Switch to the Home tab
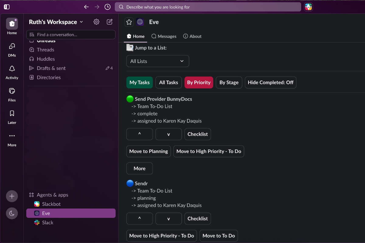Screen dimensions: 365x243 (x=136, y=36)
